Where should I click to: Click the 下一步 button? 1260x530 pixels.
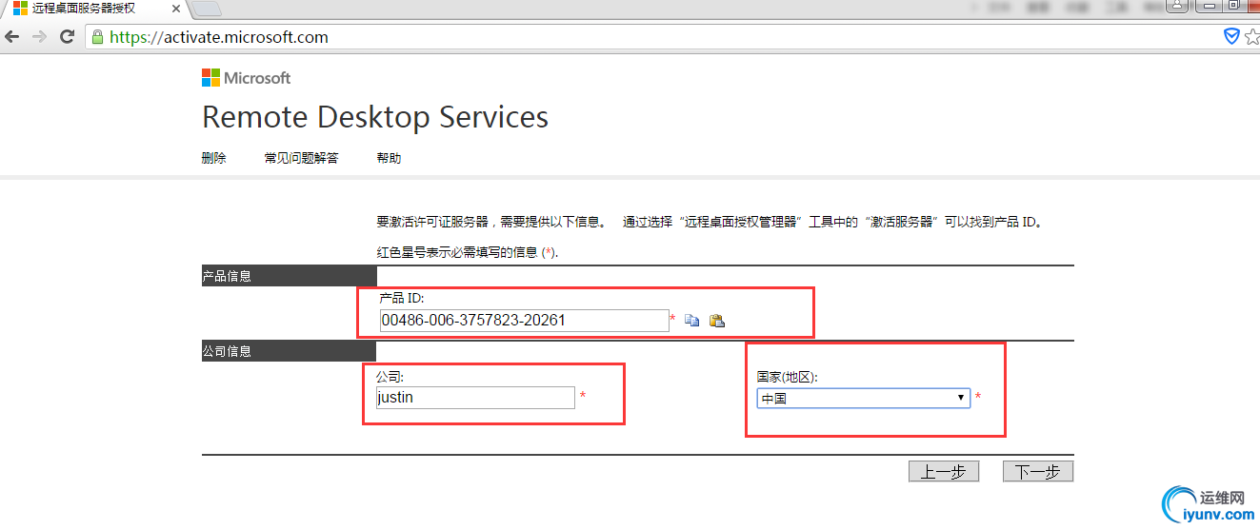pyautogui.click(x=1038, y=472)
